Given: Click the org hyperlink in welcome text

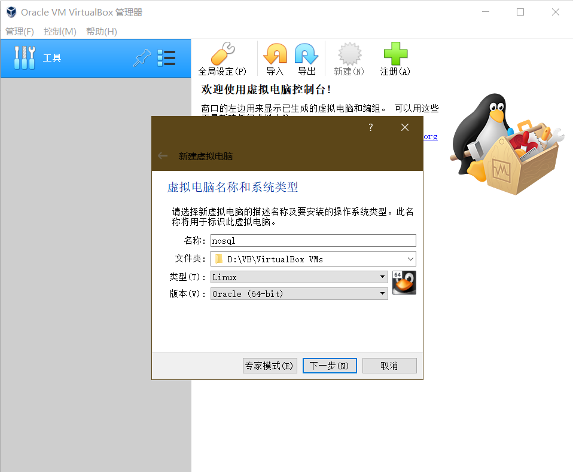Looking at the screenshot, I should pyautogui.click(x=431, y=137).
